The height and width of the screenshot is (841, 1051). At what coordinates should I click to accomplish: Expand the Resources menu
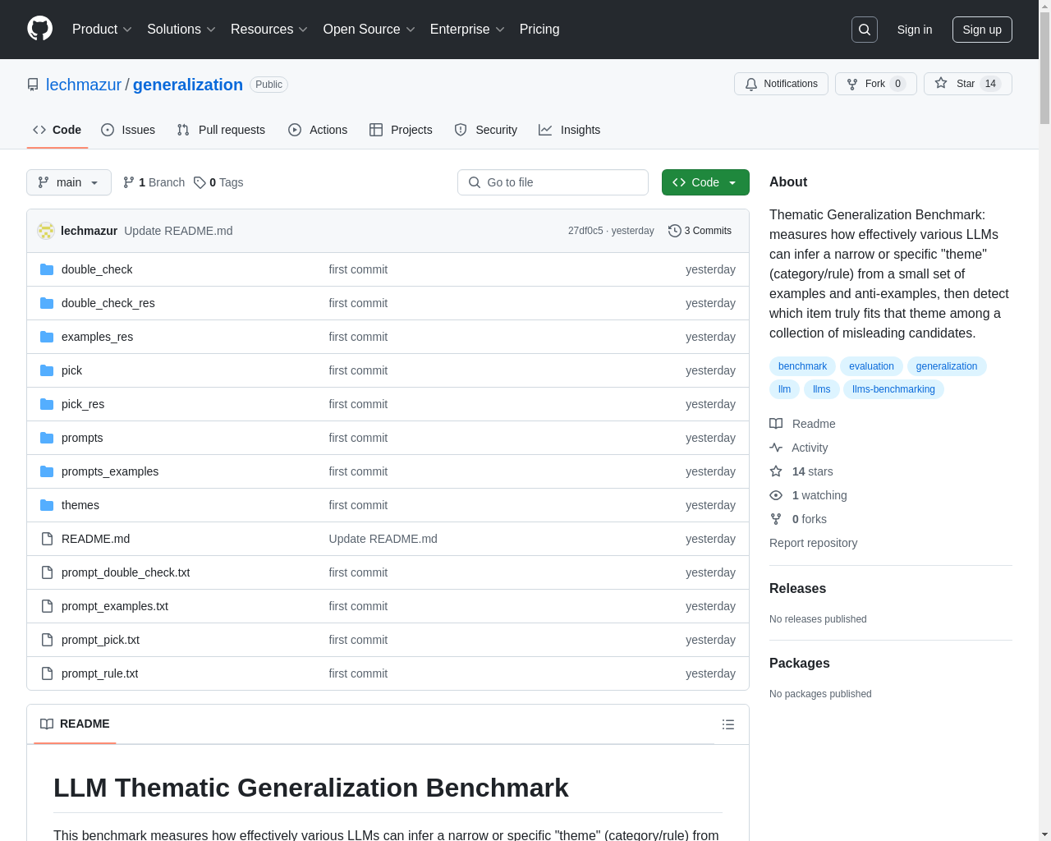click(x=269, y=30)
